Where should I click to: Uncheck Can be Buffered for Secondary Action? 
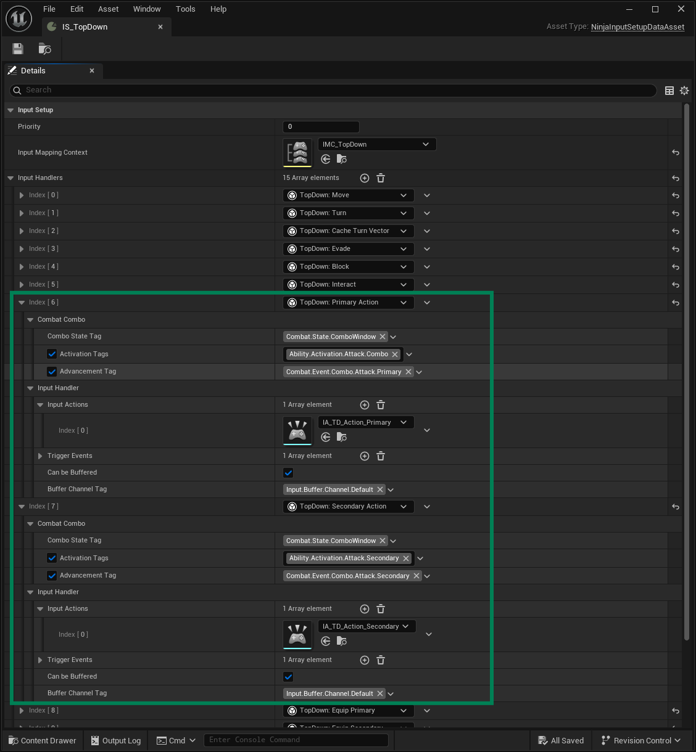pyautogui.click(x=288, y=677)
